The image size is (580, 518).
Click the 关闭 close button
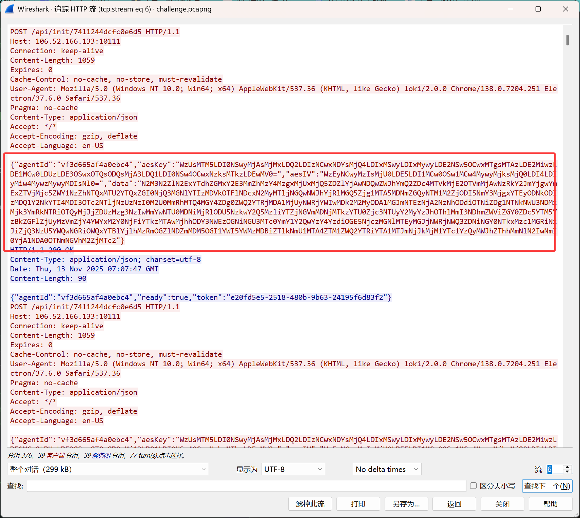502,504
